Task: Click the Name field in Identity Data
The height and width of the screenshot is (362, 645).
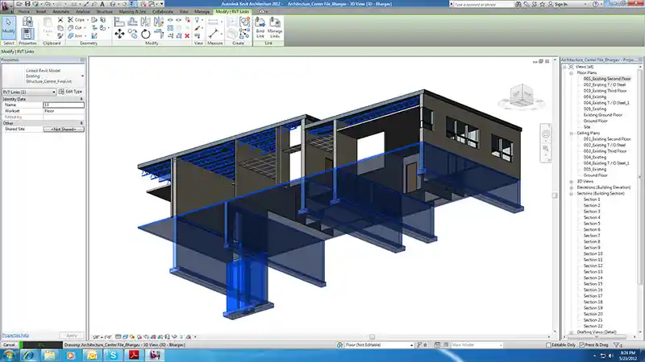Action: [64, 105]
